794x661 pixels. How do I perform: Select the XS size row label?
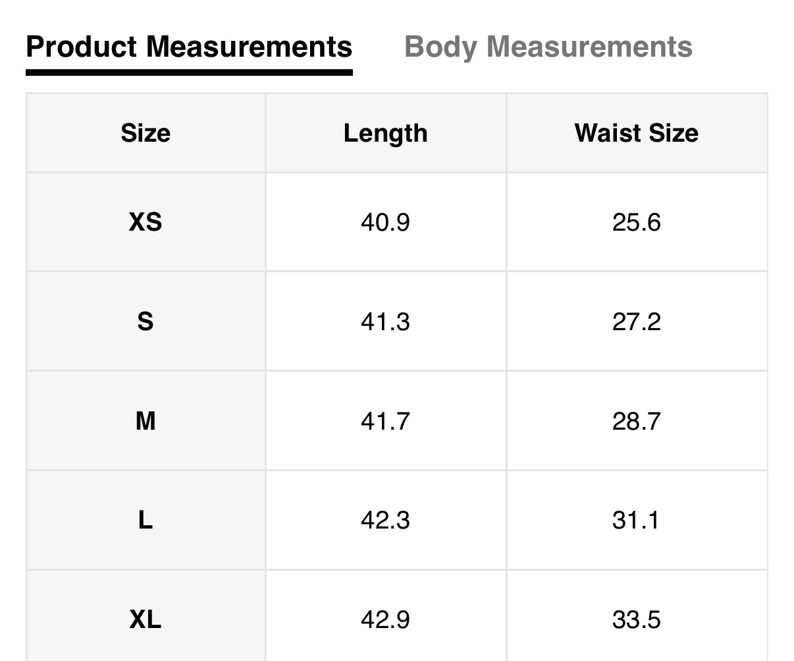[146, 222]
